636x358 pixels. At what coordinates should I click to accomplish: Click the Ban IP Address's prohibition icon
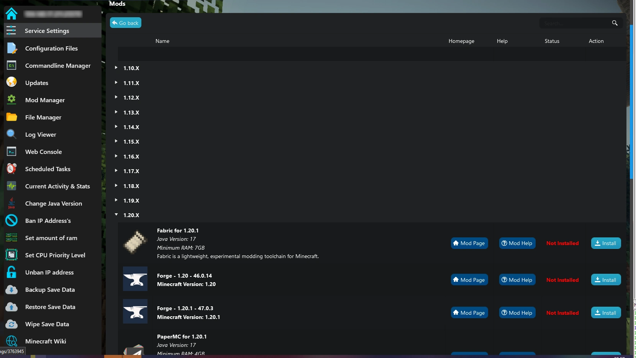click(x=11, y=221)
